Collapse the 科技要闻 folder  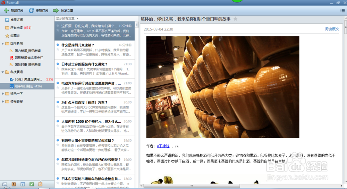click(x=3, y=72)
